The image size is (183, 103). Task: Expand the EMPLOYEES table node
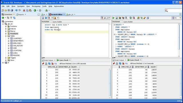point(9,43)
